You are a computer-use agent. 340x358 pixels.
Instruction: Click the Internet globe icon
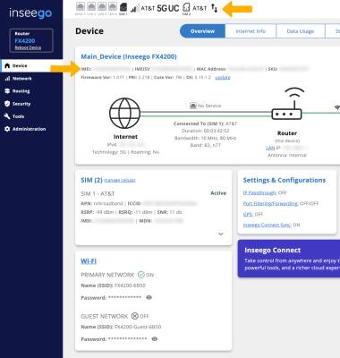click(124, 113)
